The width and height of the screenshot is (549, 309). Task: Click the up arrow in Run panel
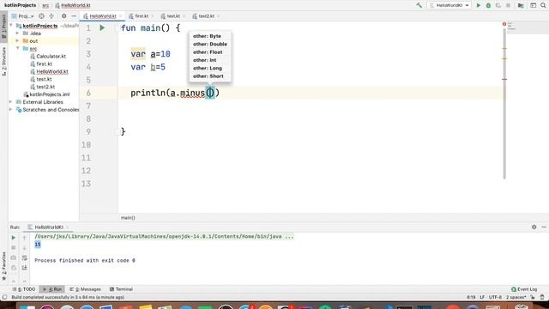tap(25, 238)
